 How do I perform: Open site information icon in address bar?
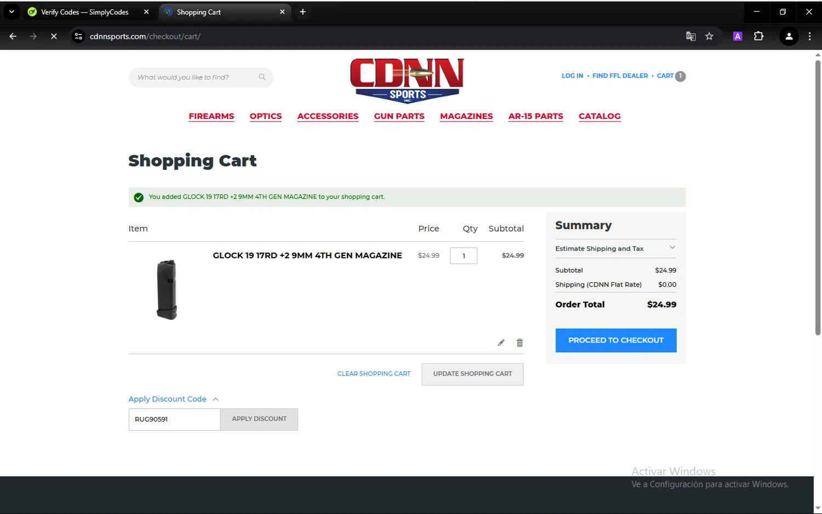point(78,37)
